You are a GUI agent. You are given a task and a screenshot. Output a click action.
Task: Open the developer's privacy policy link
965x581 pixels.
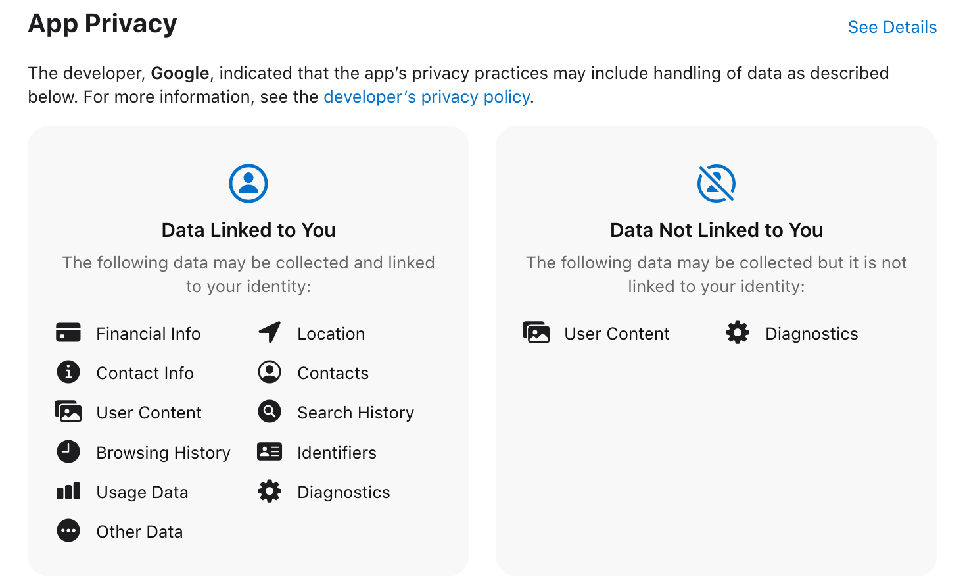(x=427, y=97)
